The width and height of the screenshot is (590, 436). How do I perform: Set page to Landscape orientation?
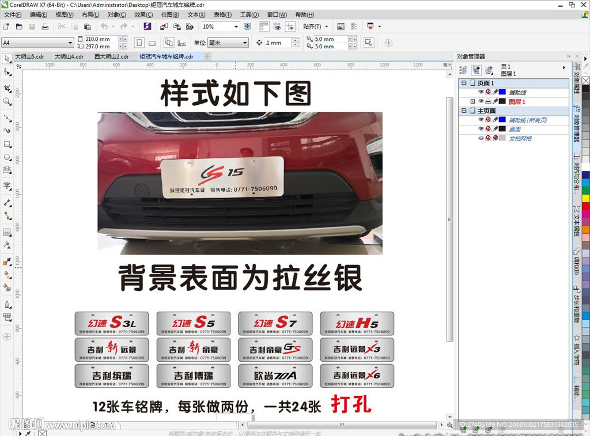point(152,43)
